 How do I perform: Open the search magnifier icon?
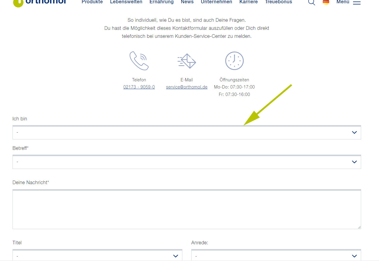[311, 2]
